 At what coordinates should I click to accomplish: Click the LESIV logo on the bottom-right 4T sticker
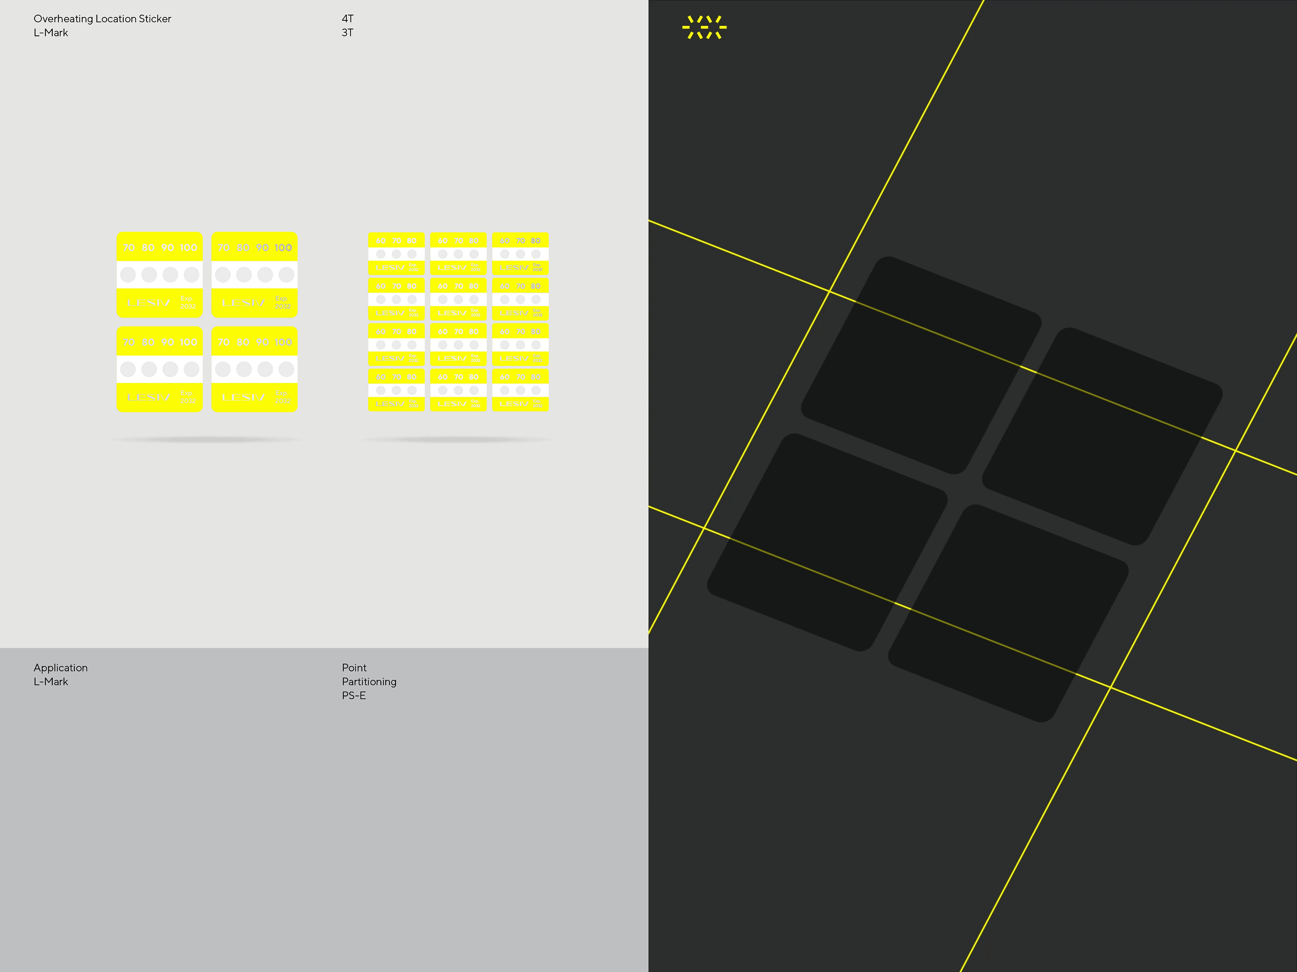click(243, 397)
